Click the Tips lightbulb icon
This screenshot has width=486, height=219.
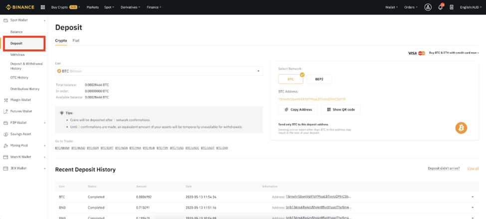[62, 113]
